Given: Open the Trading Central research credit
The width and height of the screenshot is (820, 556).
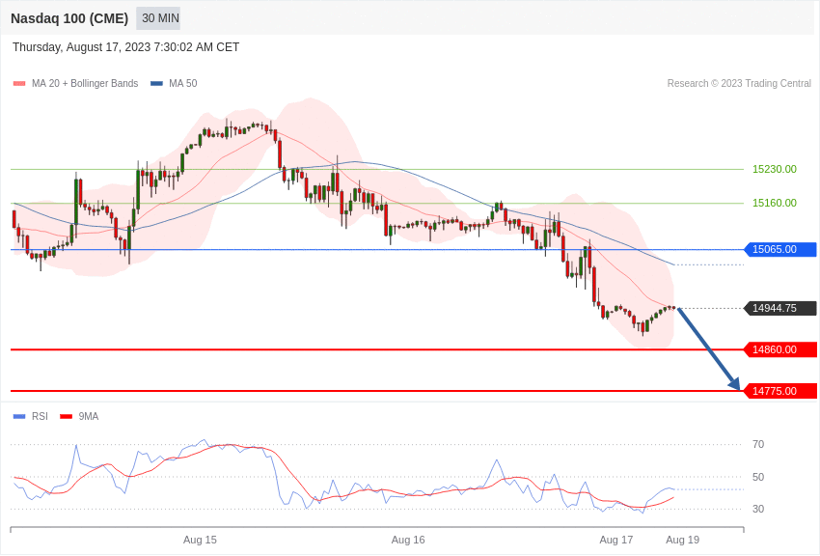Looking at the screenshot, I should pos(739,84).
